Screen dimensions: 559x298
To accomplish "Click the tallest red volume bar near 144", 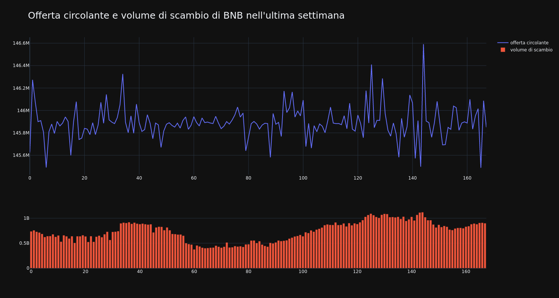I will pos(422,240).
